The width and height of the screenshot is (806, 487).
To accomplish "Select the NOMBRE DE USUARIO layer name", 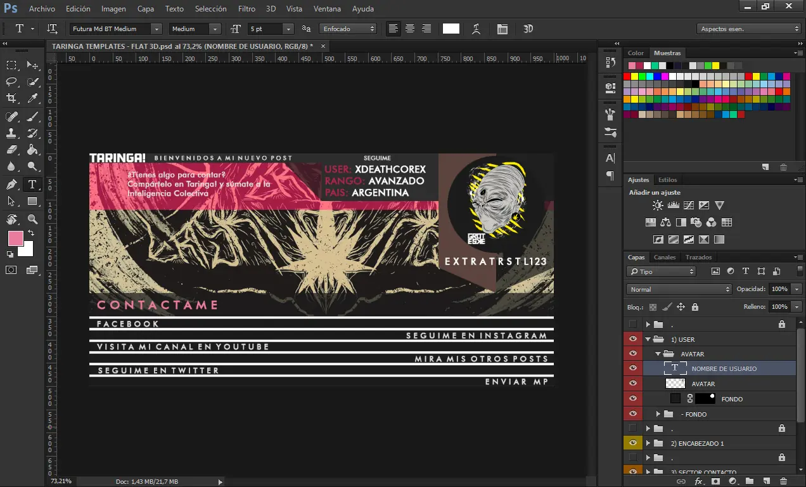I will (724, 369).
